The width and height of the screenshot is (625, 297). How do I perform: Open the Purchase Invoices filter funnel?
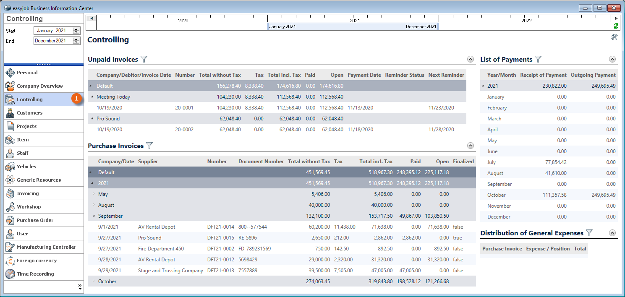[149, 146]
